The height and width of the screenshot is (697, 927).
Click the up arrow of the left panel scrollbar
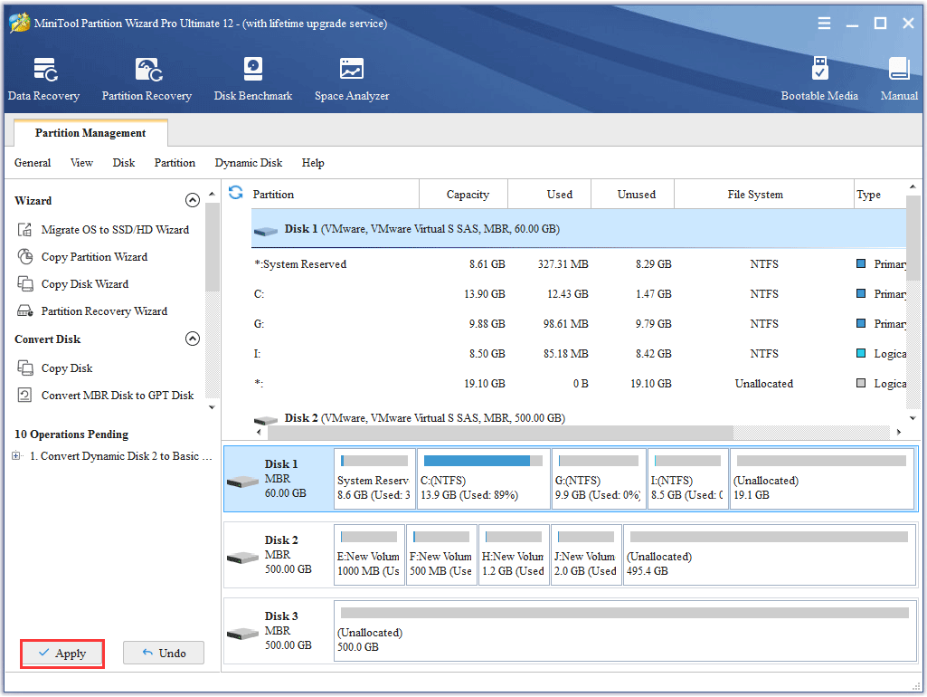click(212, 194)
